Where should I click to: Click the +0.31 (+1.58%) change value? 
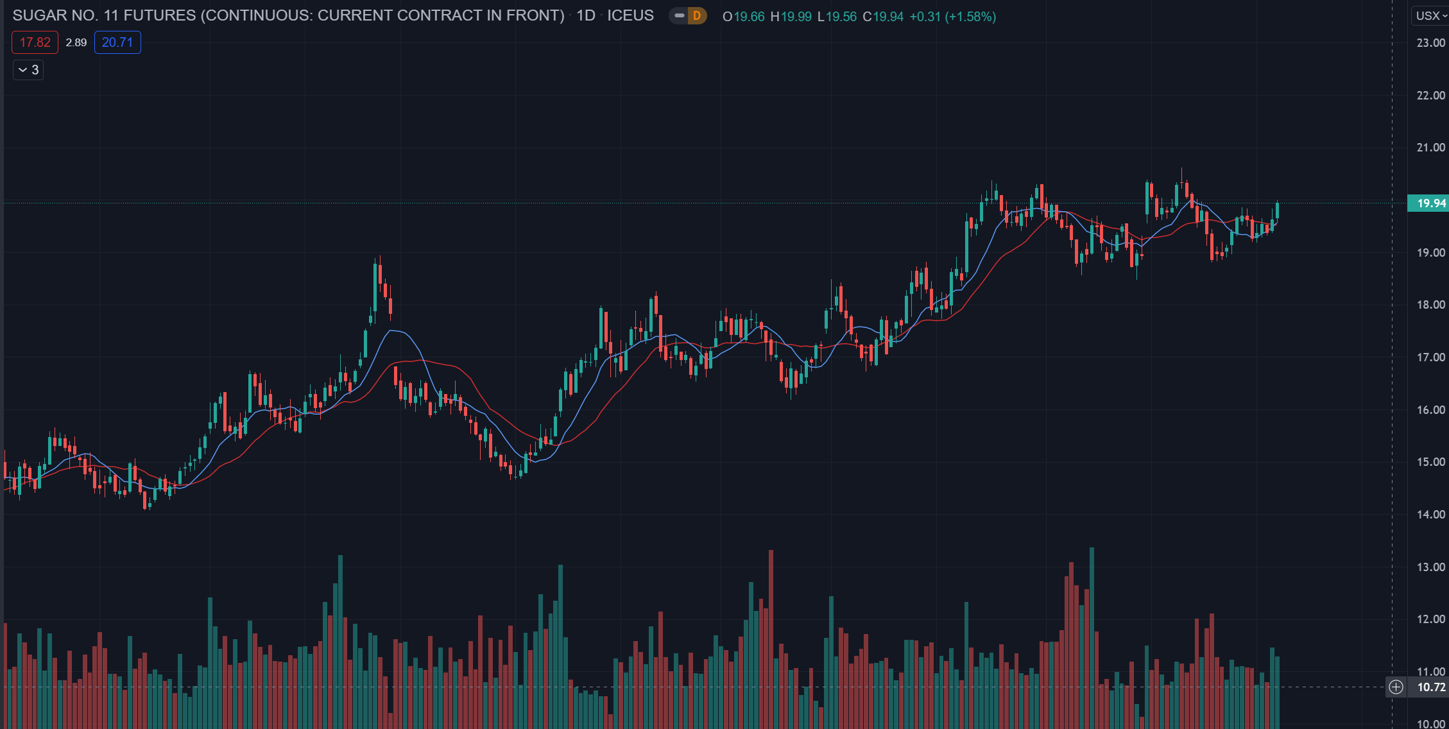(952, 17)
